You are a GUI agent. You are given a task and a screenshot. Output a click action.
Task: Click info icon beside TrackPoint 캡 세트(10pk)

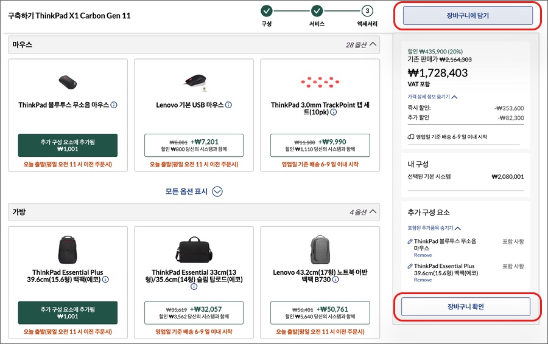tap(334, 112)
